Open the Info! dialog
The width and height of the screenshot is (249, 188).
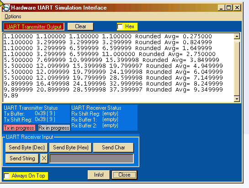[99, 175]
